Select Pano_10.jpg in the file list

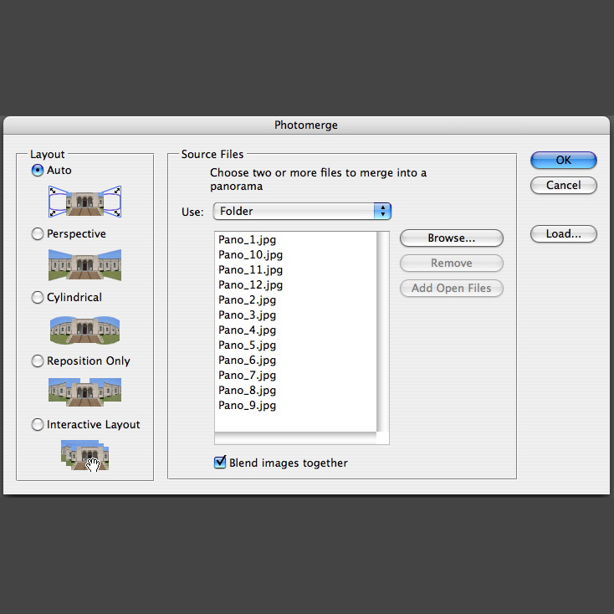pos(295,254)
